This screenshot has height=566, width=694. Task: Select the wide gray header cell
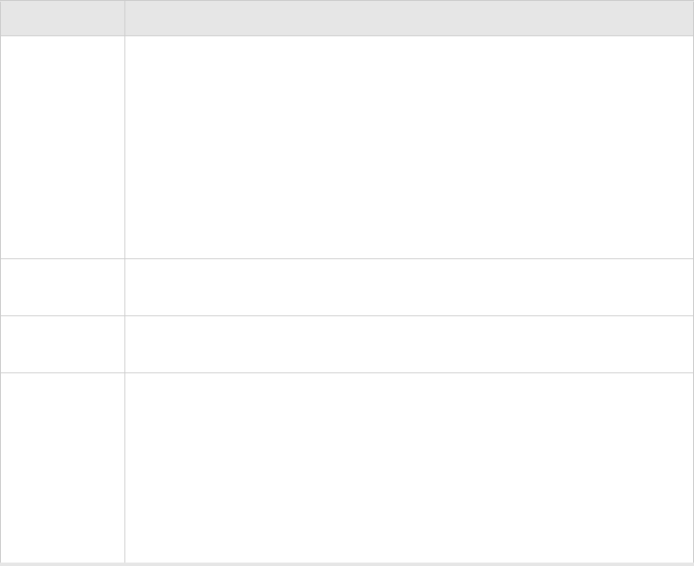coord(409,18)
